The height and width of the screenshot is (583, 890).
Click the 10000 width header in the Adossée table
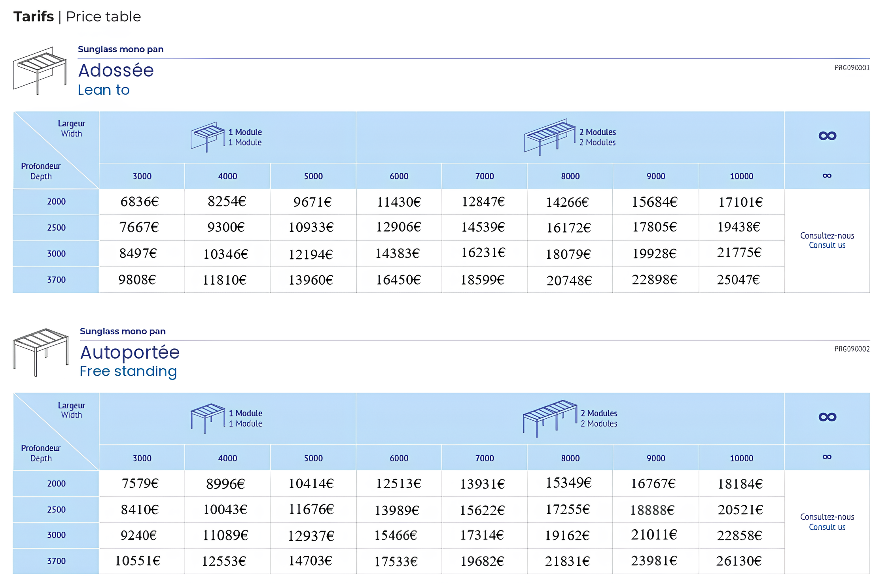pyautogui.click(x=741, y=176)
